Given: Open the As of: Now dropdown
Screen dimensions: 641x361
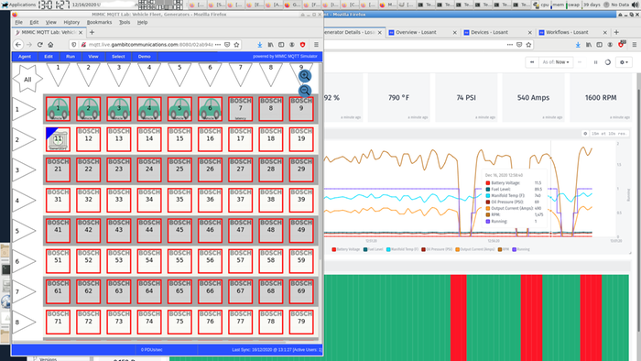Looking at the screenshot, I should tap(556, 62).
